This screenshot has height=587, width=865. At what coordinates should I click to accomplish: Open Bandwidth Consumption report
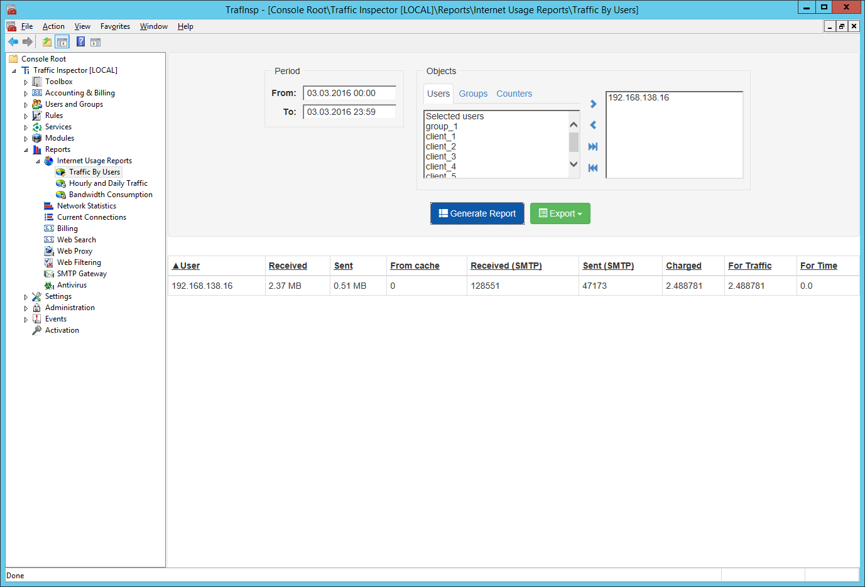(111, 195)
